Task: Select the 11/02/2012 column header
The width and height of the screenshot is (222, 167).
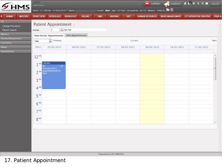Action: pos(201,47)
